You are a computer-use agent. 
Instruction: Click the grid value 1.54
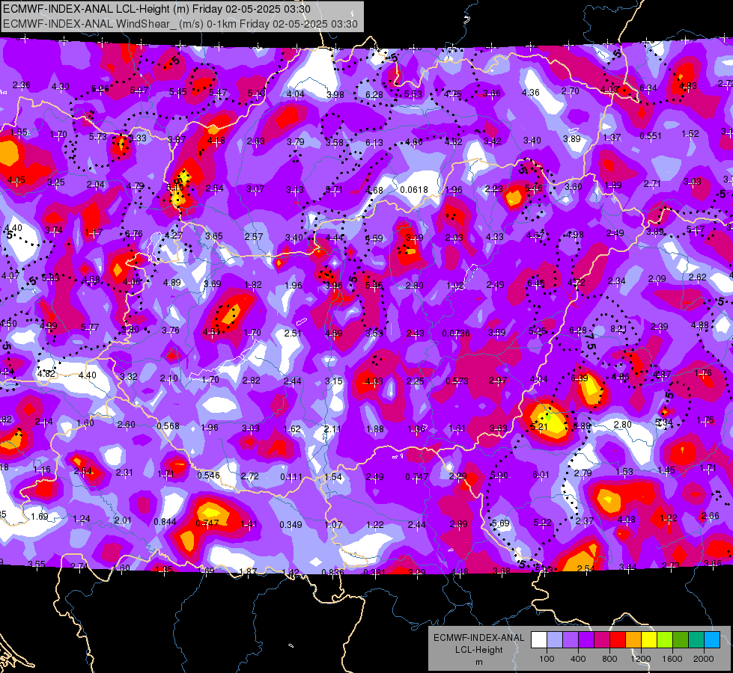point(333,477)
